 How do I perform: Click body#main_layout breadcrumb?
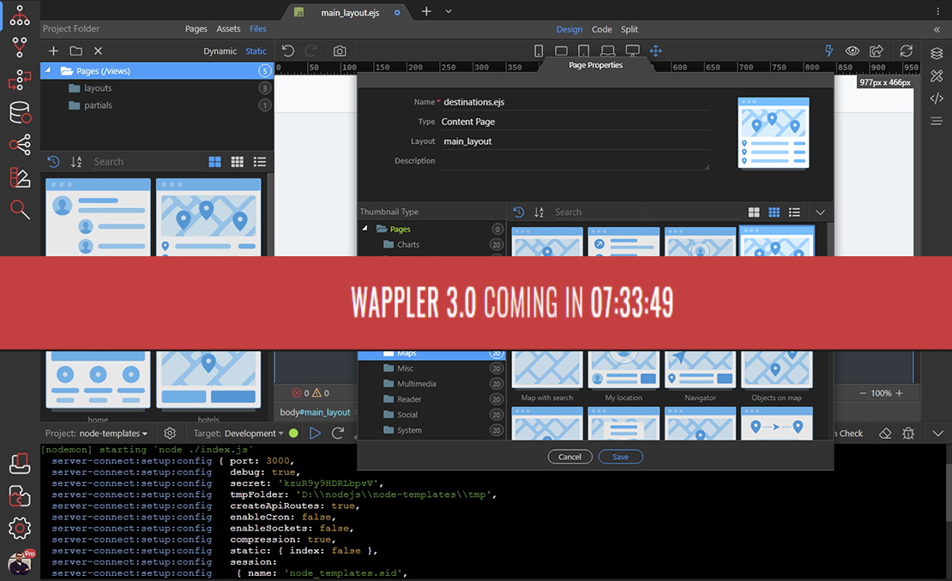pos(315,412)
